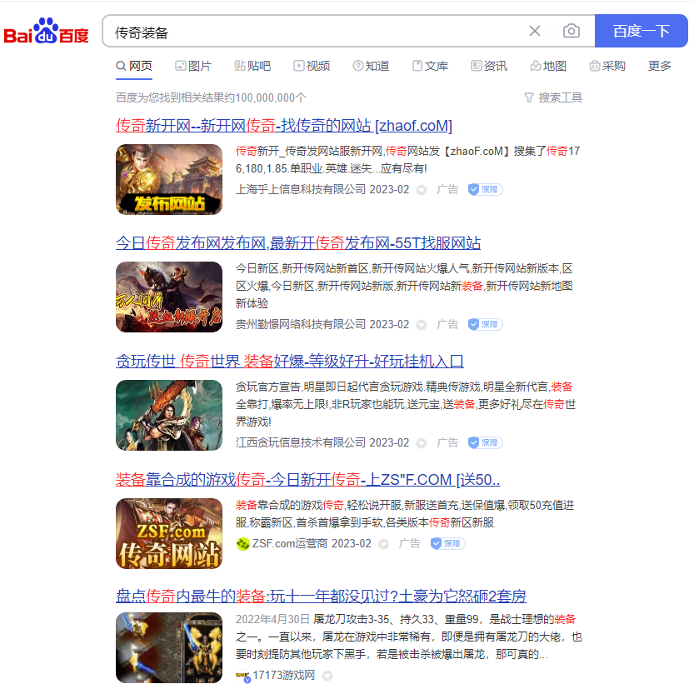The width and height of the screenshot is (694, 694).
Task: Switch to the 地图 tab
Action: [x=548, y=67]
